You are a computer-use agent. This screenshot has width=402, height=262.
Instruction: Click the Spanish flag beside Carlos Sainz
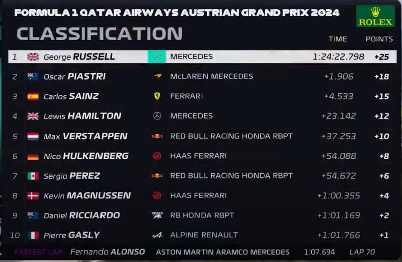point(33,96)
